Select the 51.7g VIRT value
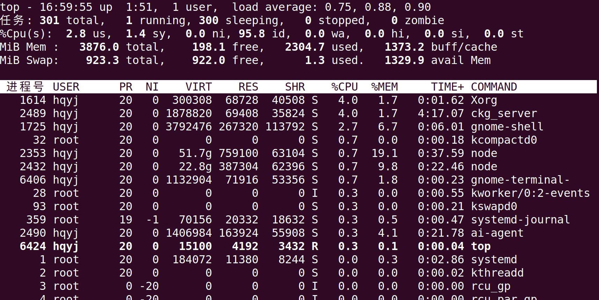Viewport: 599px width, 300px height. 195,153
